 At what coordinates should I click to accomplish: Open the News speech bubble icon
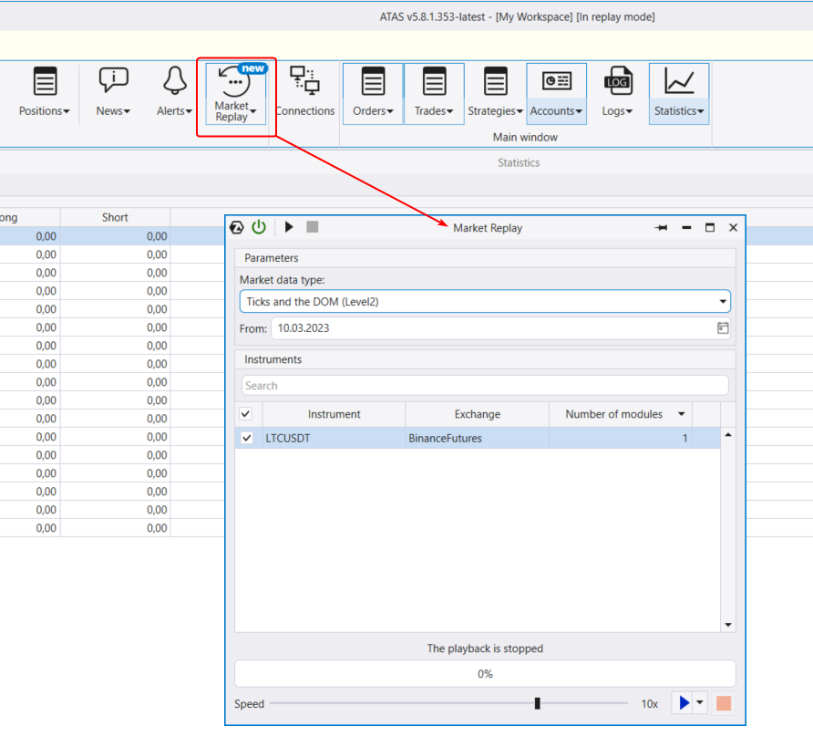click(x=113, y=81)
